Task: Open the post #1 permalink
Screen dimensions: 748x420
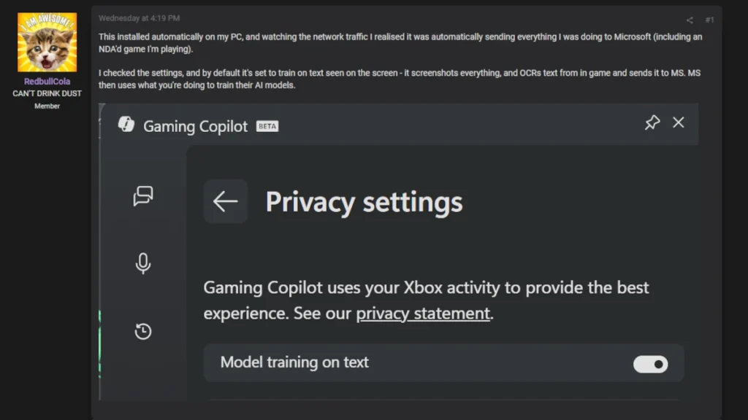Action: click(x=709, y=20)
